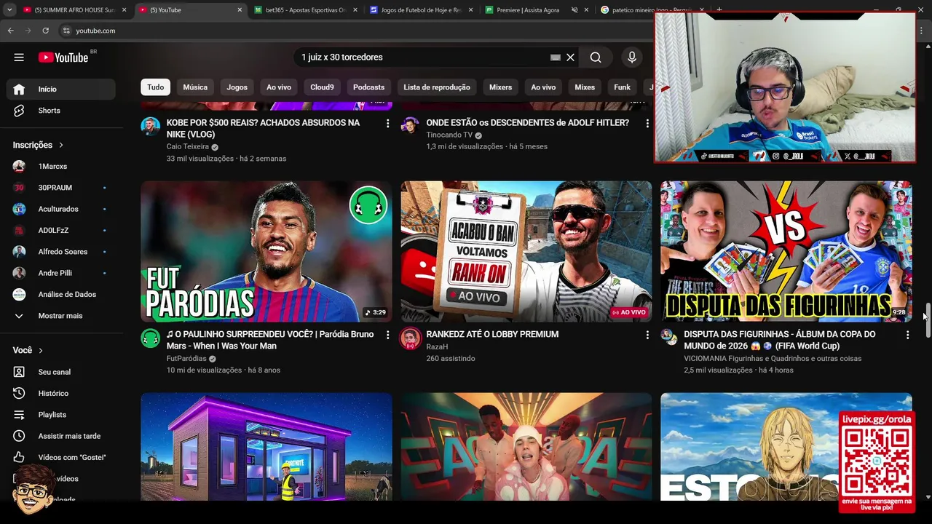Open FUT PARÓDIAS Paulinho video thumbnail
The image size is (932, 524).
pos(266,252)
